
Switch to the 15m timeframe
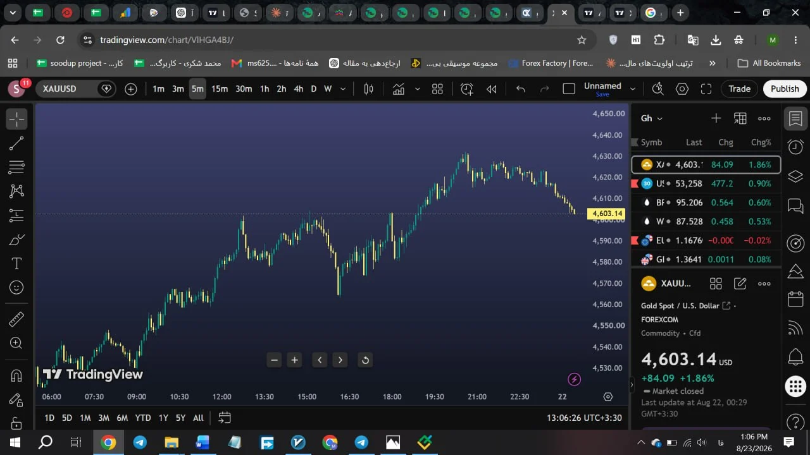(x=220, y=89)
